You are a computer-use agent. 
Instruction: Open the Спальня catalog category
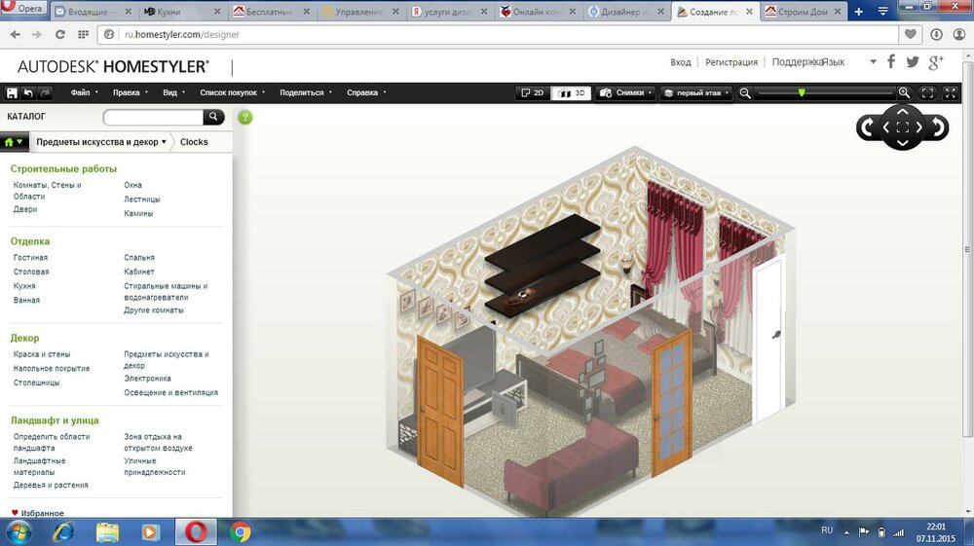click(x=138, y=258)
